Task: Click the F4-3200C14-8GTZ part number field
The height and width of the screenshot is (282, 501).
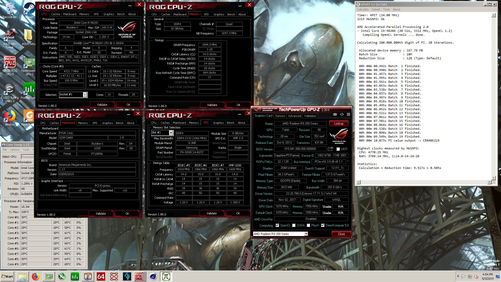Action: [192, 152]
